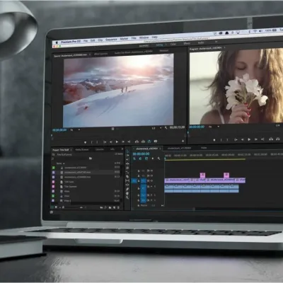The image size is (283, 283).
Task: Add a marker in the Program monitor
Action: (x=214, y=140)
